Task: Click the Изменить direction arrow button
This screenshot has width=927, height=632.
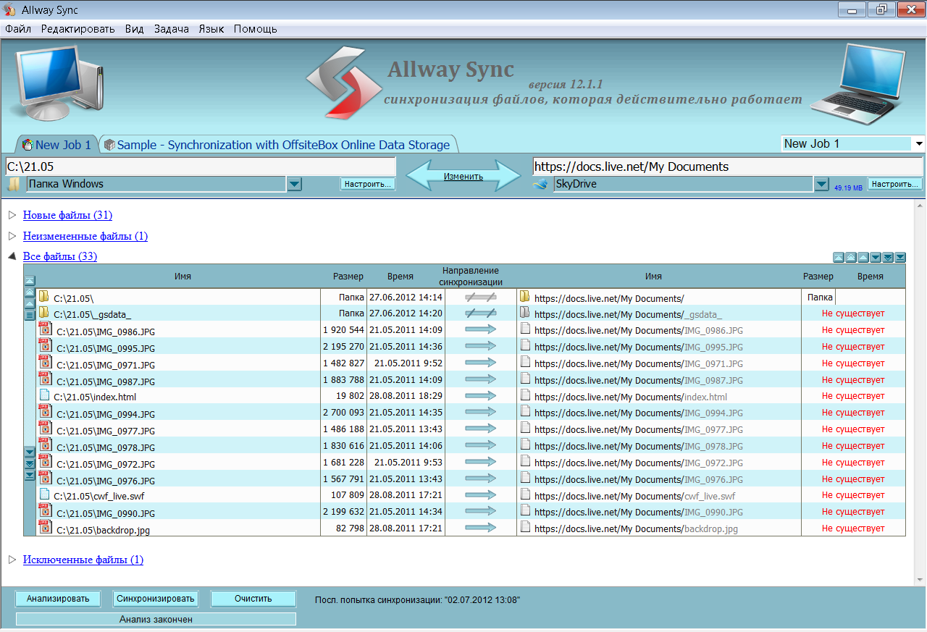Action: pos(463,177)
